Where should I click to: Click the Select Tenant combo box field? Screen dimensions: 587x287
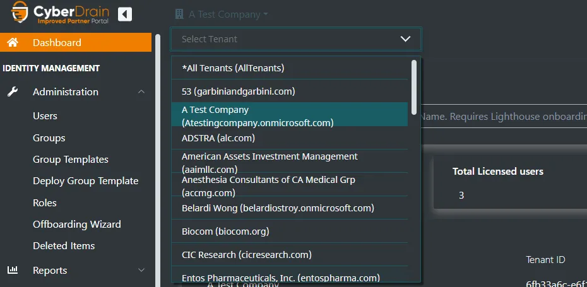[296, 39]
